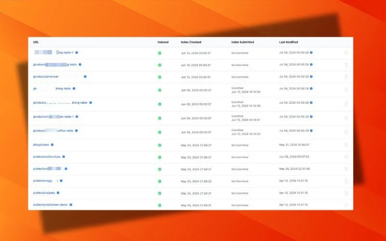Click the Jun 25, 2024 05:07:22 last modified value
The width and height of the screenshot is (386, 241).
(x=294, y=157)
